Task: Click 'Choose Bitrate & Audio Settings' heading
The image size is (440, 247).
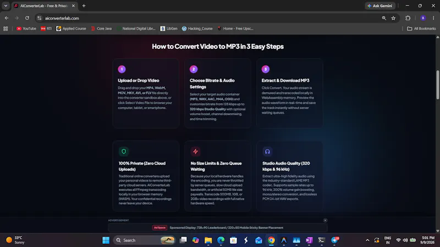Action: [212, 83]
